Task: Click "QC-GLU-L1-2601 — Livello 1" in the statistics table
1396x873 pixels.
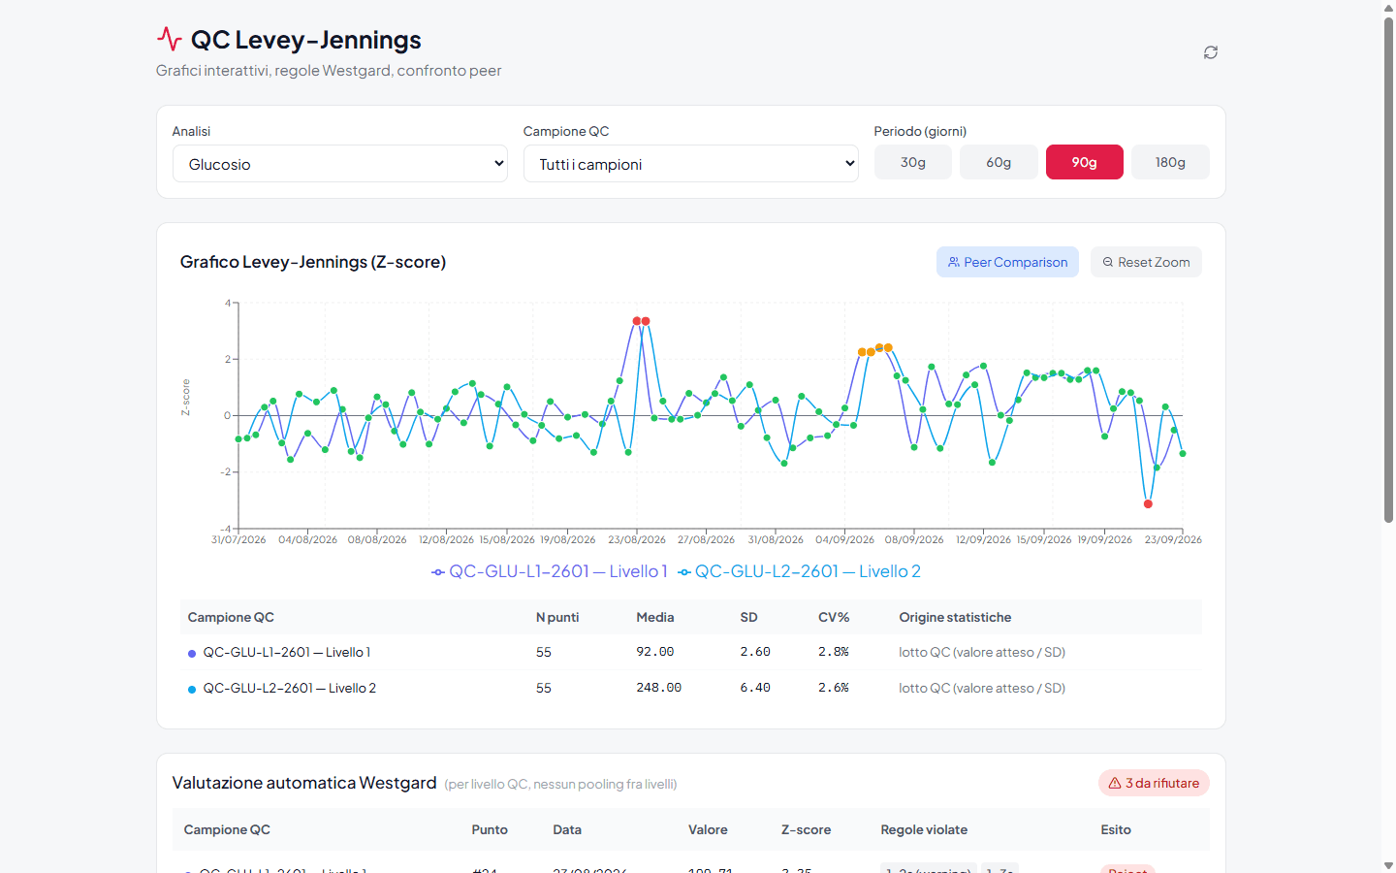Action: (x=287, y=653)
